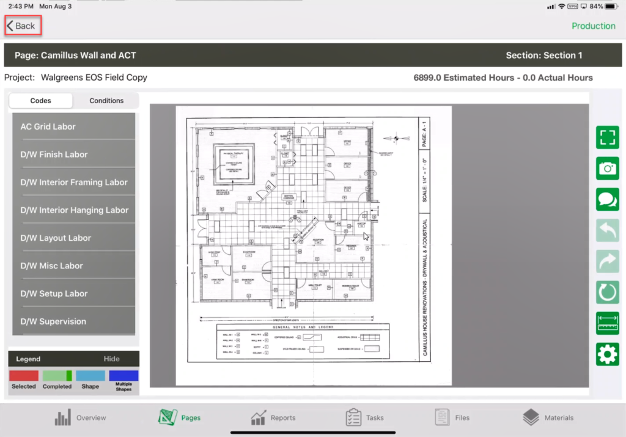Hide the Legend panel
The height and width of the screenshot is (437, 626).
111,359
